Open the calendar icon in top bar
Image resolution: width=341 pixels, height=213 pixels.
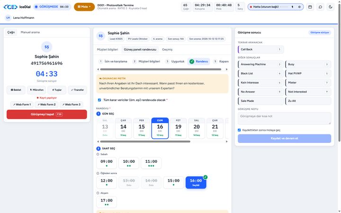pos(310,7)
